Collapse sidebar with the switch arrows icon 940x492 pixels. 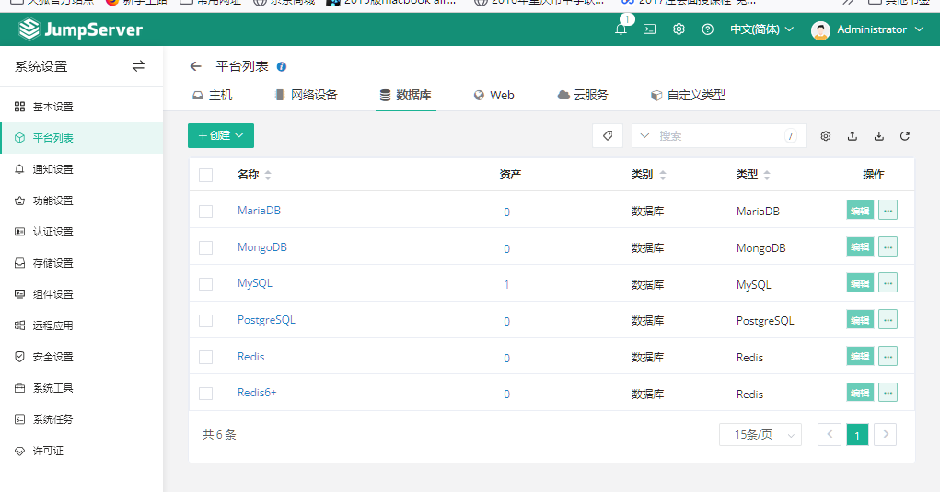138,66
